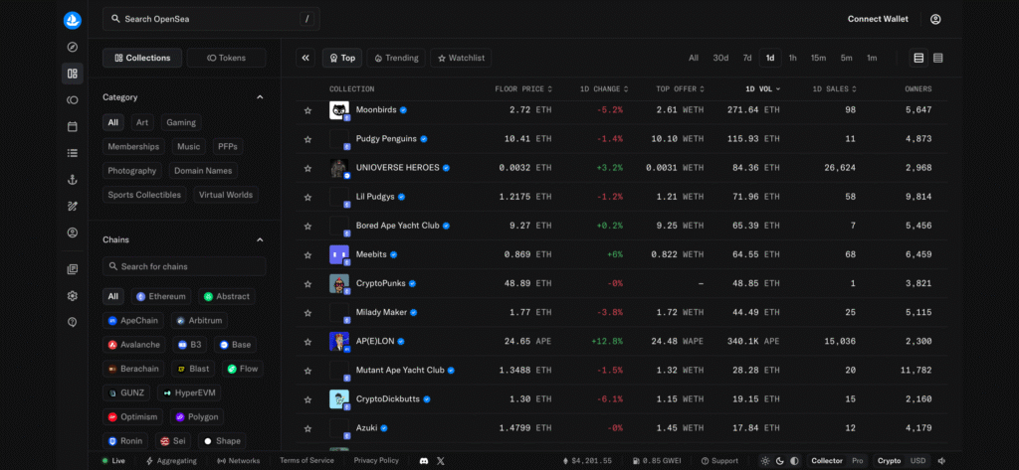Screen dimensions: 1019x470
Task: Select the Top tab
Action: (x=342, y=58)
